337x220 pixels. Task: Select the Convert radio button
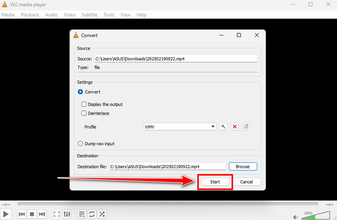click(80, 92)
